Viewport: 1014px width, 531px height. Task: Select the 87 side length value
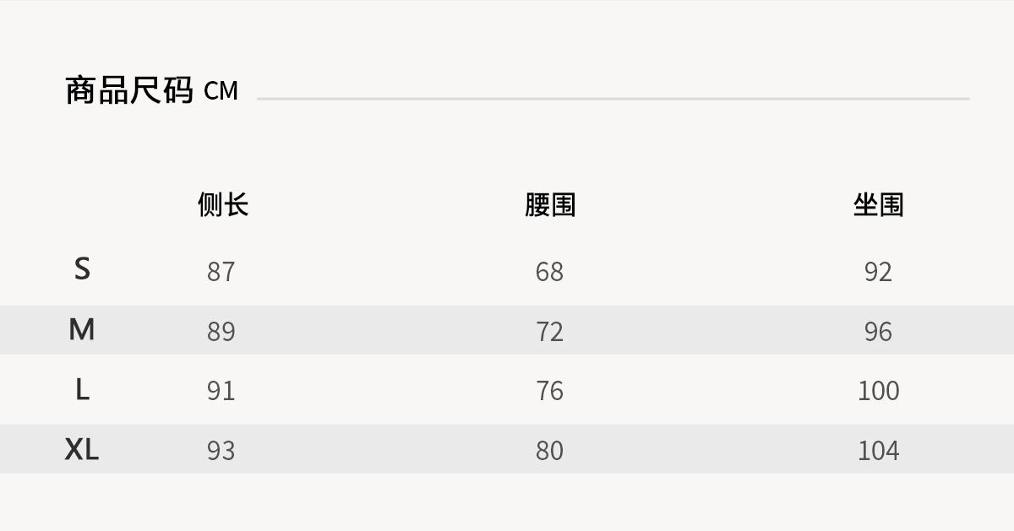point(221,272)
